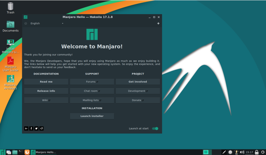
Task: Open the Forums link
Action: click(x=92, y=82)
